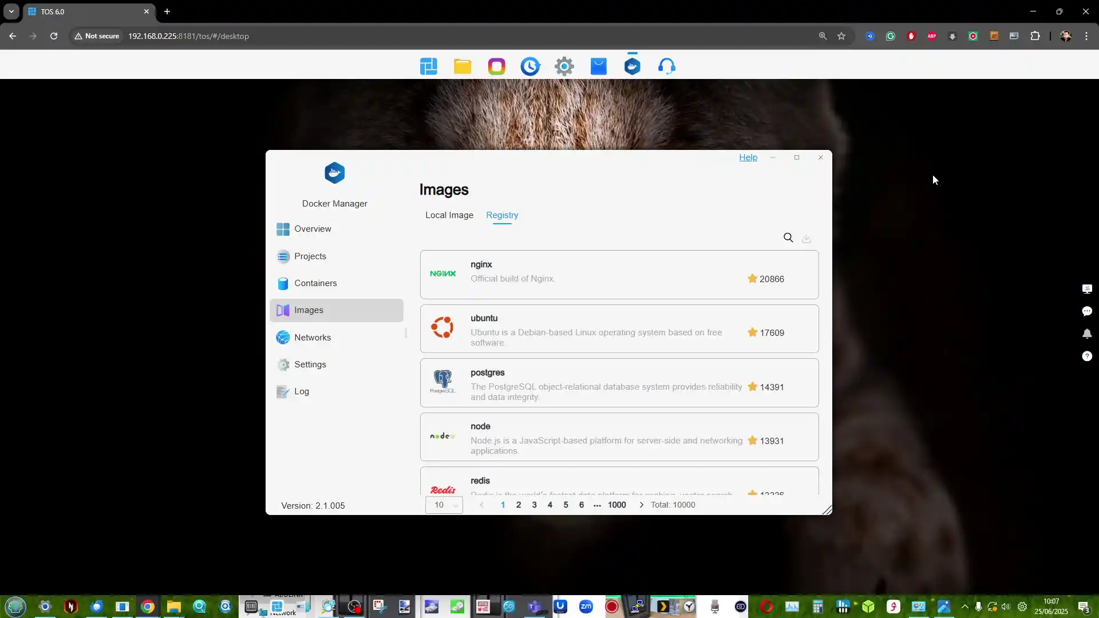Click the star icon on postgres
The width and height of the screenshot is (1099, 618).
tap(752, 387)
